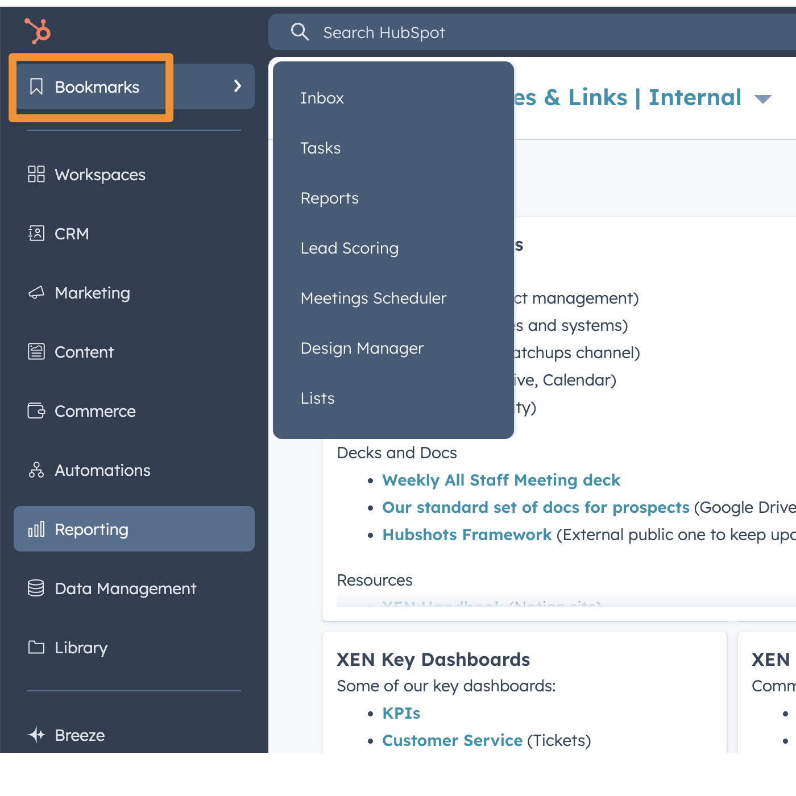This screenshot has height=796, width=796.
Task: Open the dashboard title dropdown arrow
Action: click(762, 100)
